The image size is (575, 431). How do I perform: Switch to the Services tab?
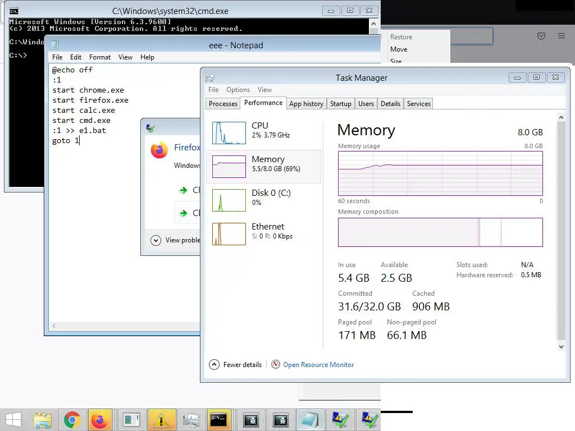click(x=418, y=104)
